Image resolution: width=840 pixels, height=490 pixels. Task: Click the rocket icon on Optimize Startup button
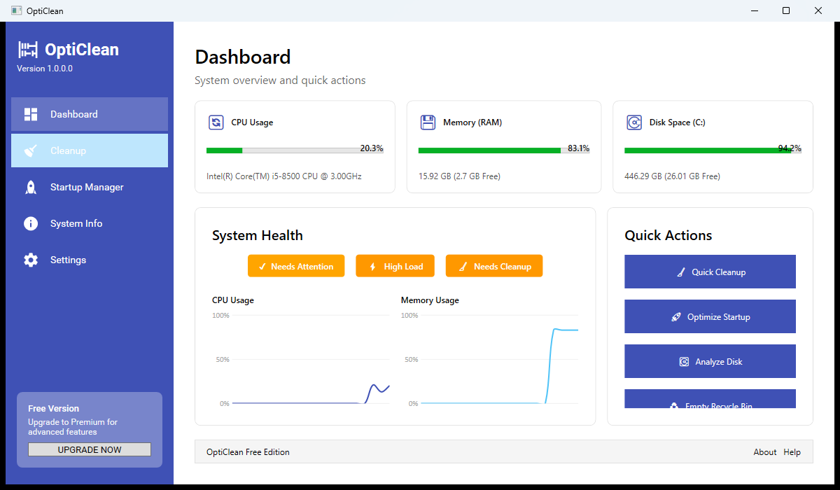pos(676,317)
